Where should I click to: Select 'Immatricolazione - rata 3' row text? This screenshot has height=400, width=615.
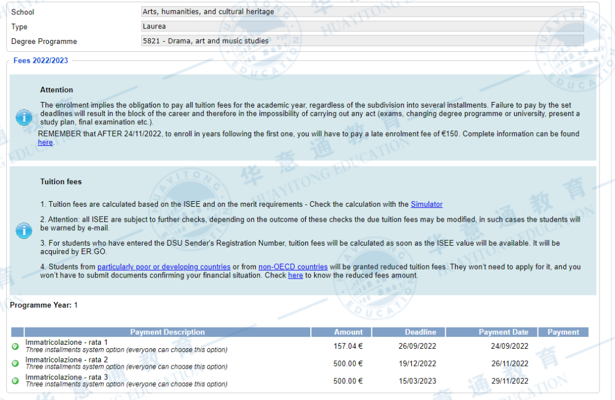point(66,377)
